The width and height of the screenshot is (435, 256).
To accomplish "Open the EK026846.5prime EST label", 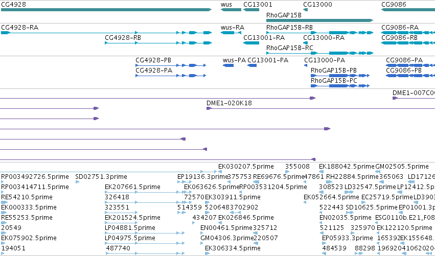I will [246, 218].
